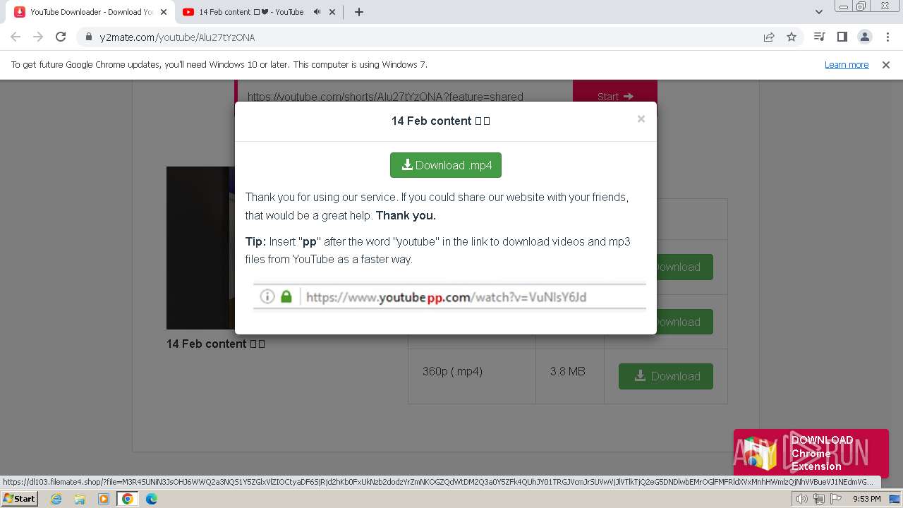Reload the y2mate page

point(61,37)
